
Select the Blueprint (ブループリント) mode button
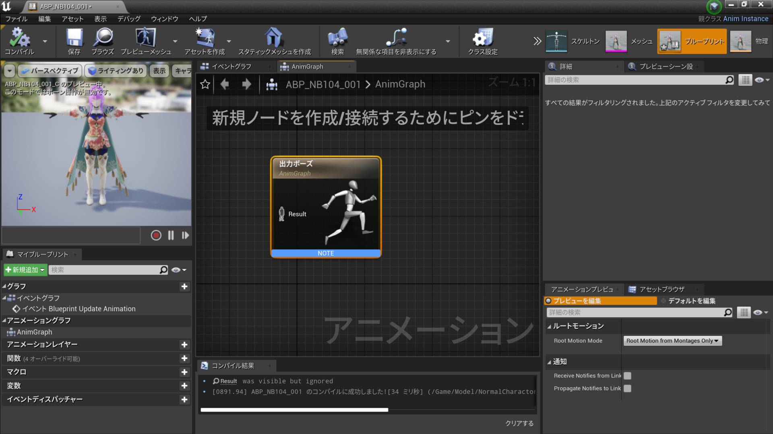tap(692, 41)
